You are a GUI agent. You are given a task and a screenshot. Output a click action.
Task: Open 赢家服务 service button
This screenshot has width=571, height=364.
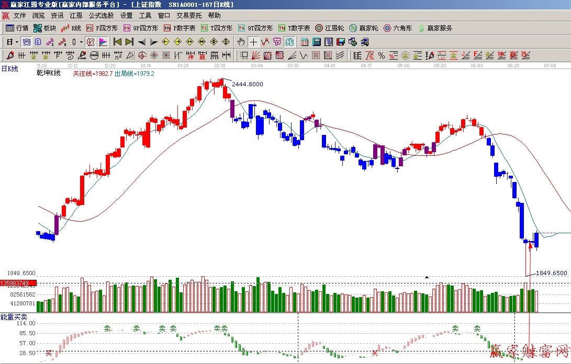click(434, 28)
